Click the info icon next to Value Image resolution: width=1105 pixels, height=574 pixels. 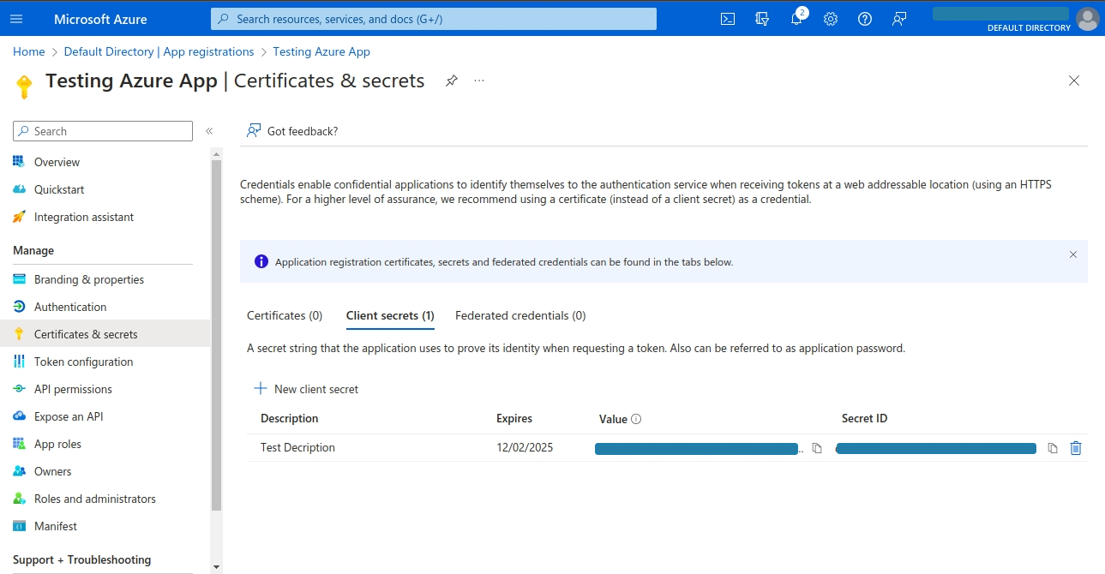[x=636, y=419]
